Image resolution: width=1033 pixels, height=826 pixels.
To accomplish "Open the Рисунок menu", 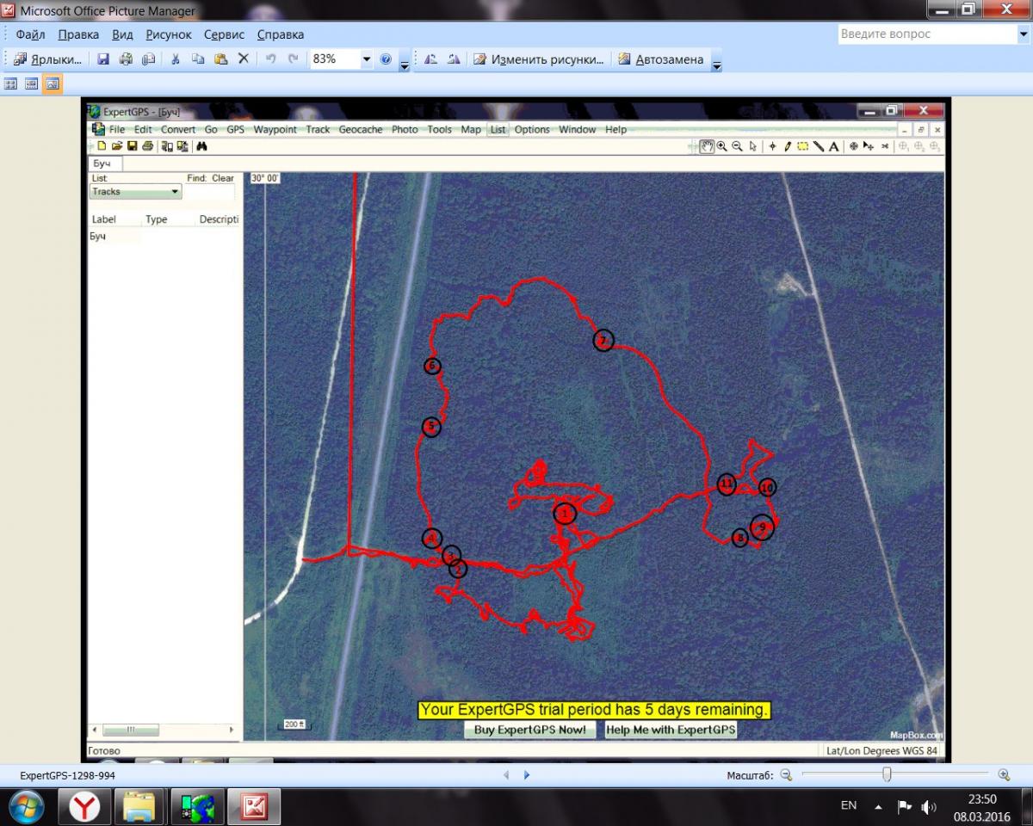I will click(x=169, y=34).
